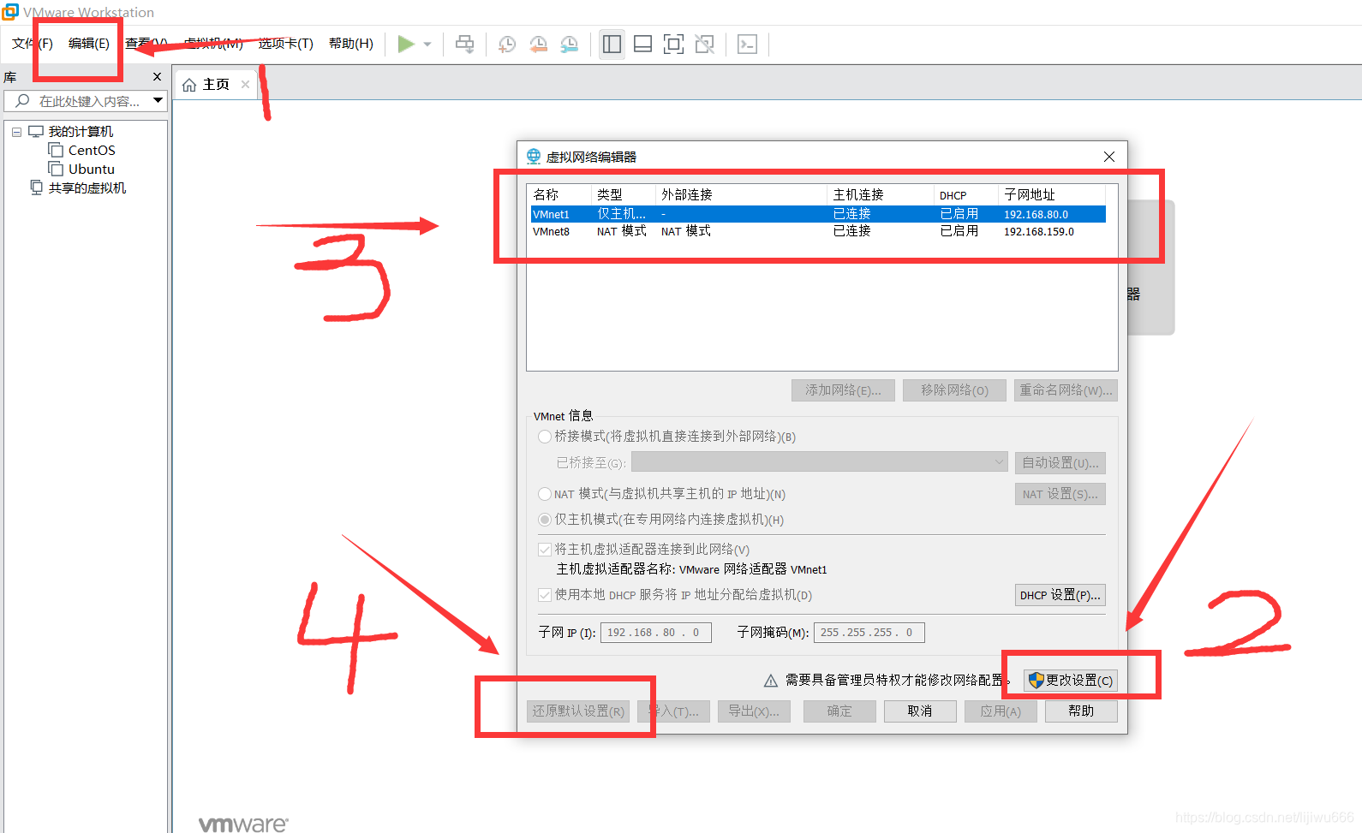Open the VM menu
Image resolution: width=1362 pixels, height=833 pixels.
click(x=213, y=44)
